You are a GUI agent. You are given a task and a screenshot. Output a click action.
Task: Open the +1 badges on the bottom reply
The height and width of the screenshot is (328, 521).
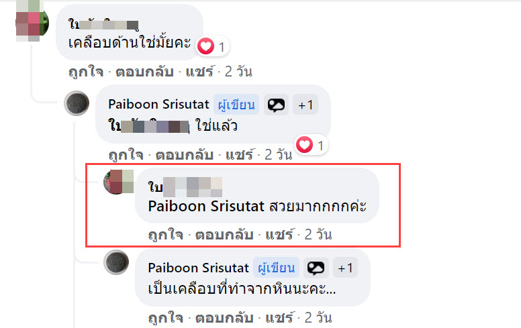pos(345,268)
